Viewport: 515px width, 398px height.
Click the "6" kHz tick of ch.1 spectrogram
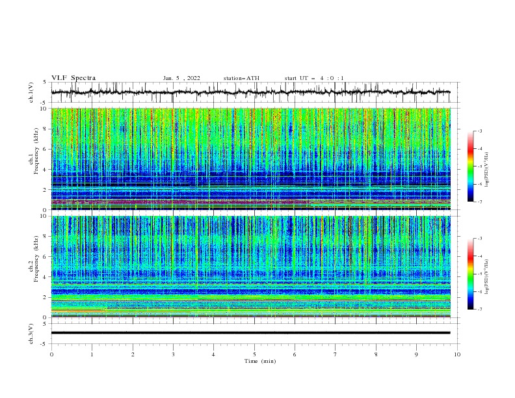[x=46, y=150]
